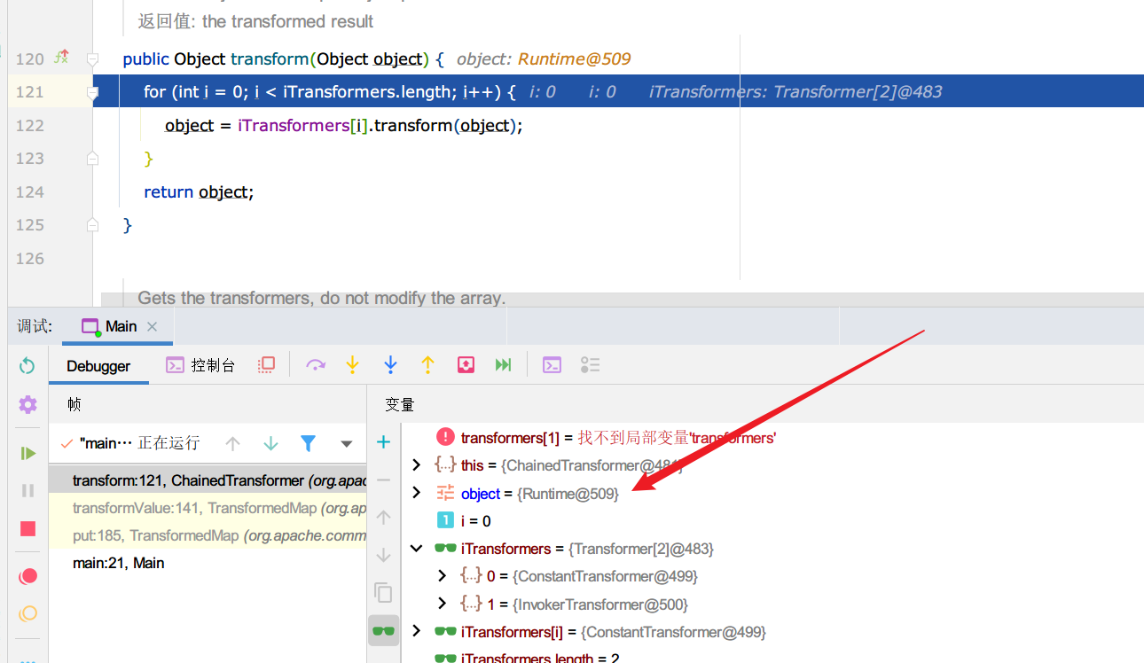Screen dimensions: 1144x663
Task: Click the 变量 panel header
Action: 400,404
